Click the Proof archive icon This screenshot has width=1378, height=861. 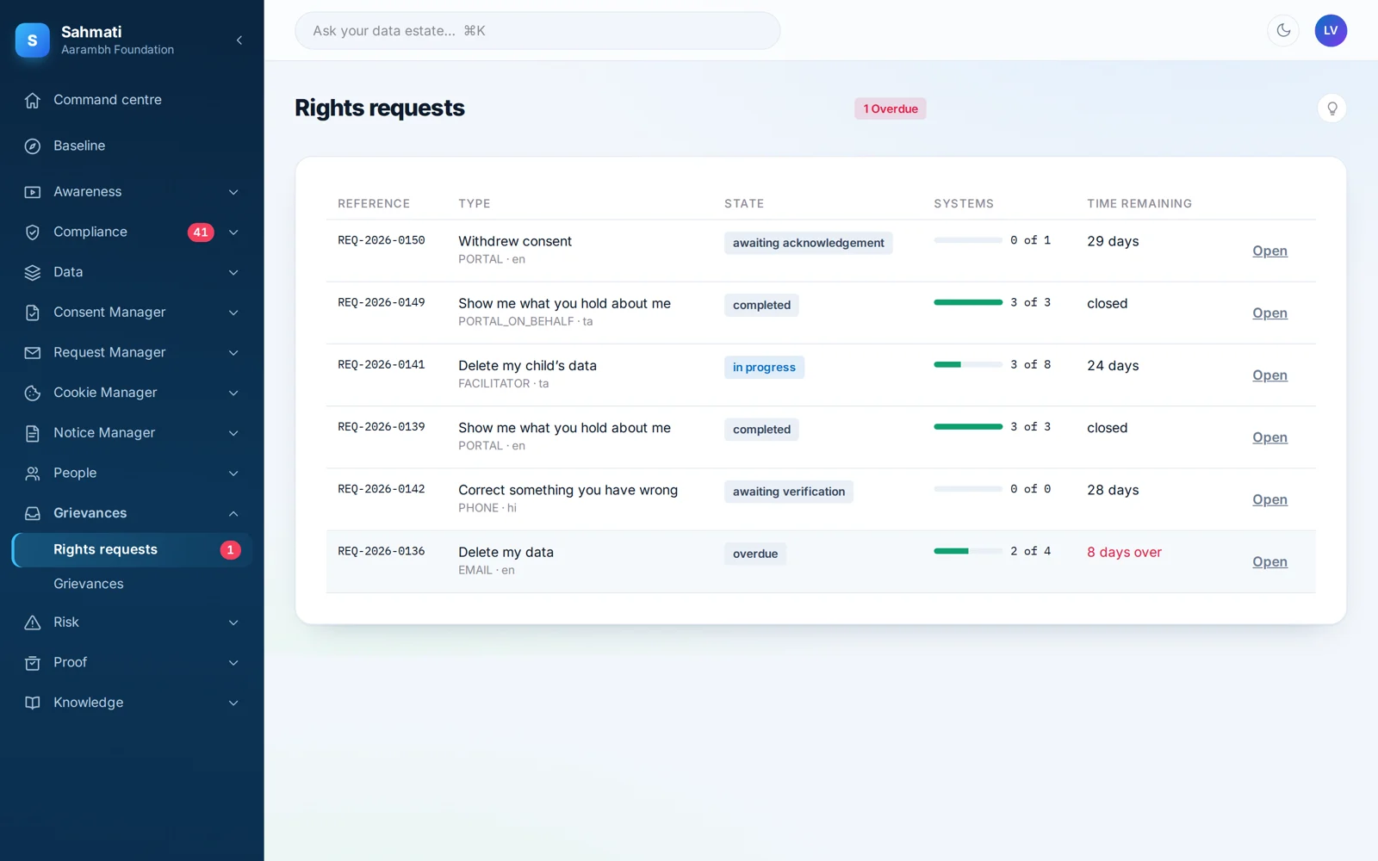[x=33, y=663]
